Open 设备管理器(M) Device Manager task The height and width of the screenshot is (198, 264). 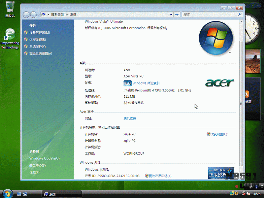coord(39,33)
